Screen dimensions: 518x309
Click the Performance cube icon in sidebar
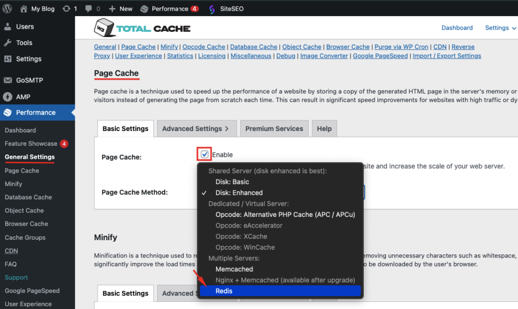coord(8,113)
